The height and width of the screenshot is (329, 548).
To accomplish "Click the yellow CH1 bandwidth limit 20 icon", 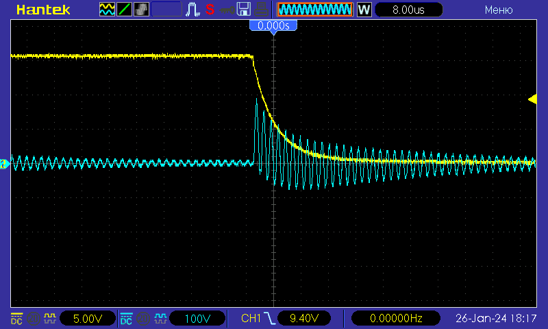I will tap(34, 319).
